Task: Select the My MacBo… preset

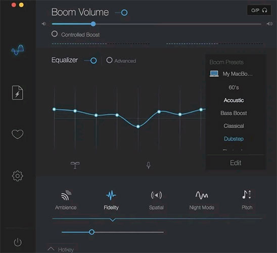Action: click(x=238, y=74)
